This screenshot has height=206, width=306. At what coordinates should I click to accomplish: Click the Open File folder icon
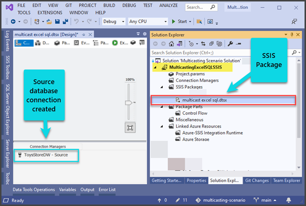pyautogui.click(x=49, y=22)
